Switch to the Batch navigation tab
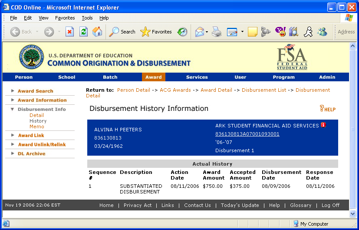The height and width of the screenshot is (230, 359). (x=110, y=77)
